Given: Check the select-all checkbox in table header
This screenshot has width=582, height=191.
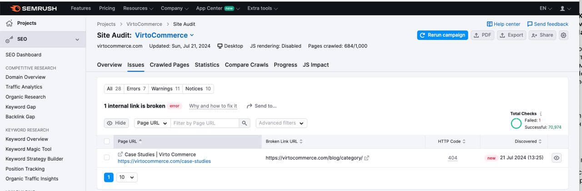Looking at the screenshot, I should (x=107, y=142).
